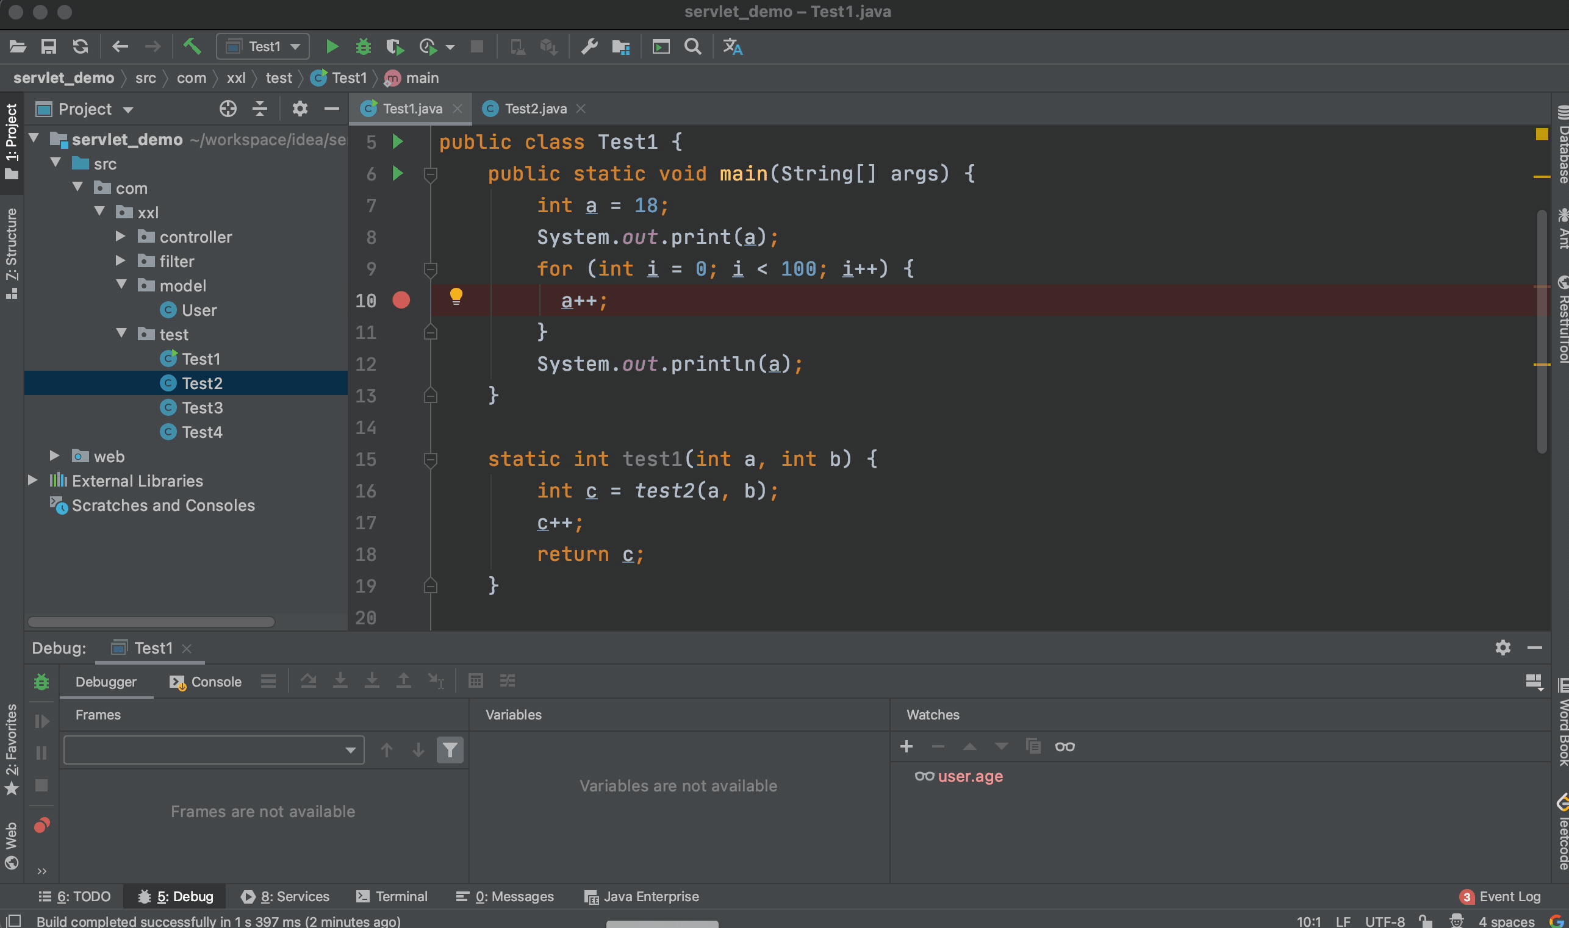Open View Breakpoints red circles icon
The image size is (1569, 928).
coord(41,826)
